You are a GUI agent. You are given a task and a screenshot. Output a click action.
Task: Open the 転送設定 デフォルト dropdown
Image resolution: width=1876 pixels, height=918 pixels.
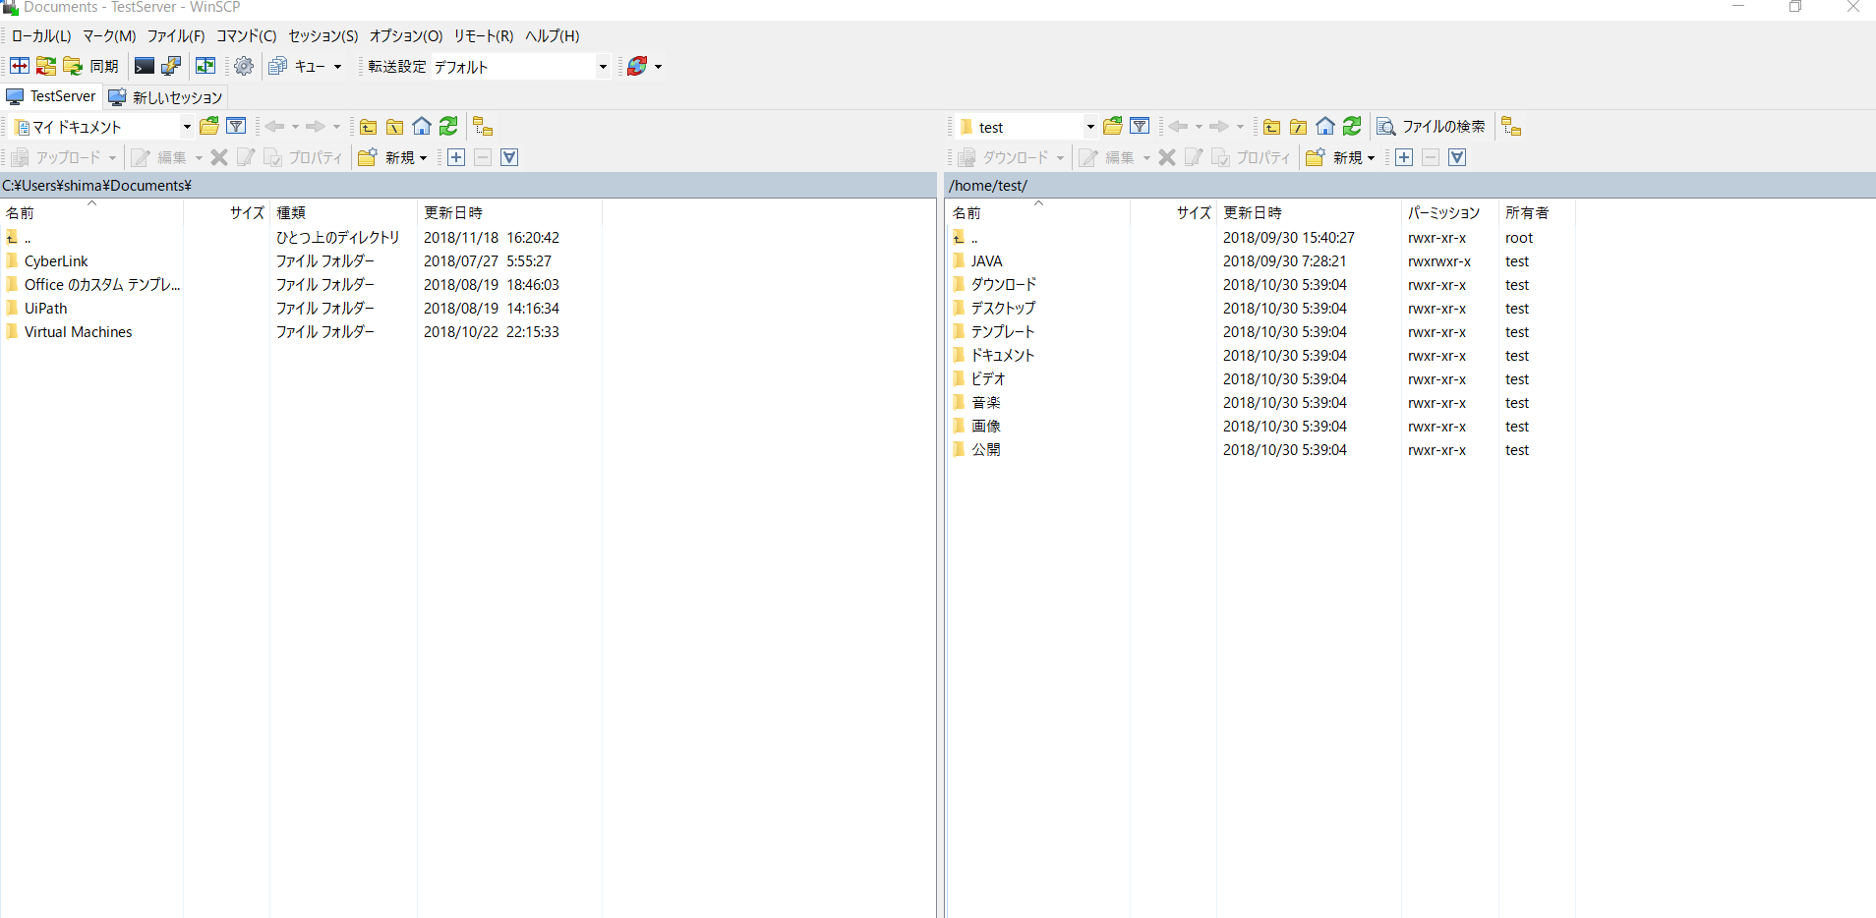click(x=602, y=66)
